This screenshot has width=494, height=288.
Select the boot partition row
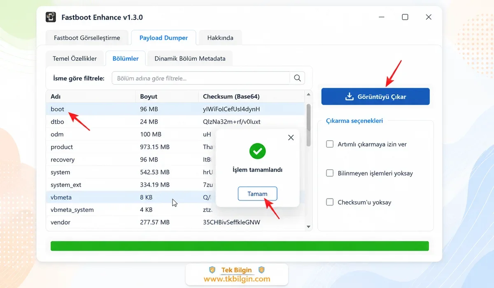(175, 109)
